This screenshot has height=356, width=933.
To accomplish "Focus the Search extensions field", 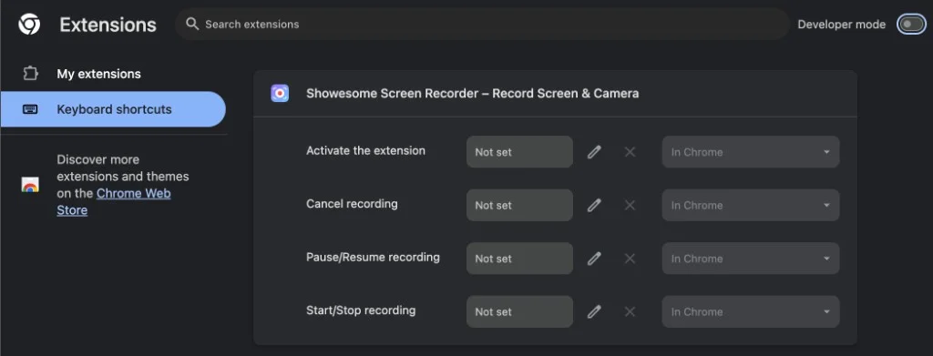I will pyautogui.click(x=482, y=25).
